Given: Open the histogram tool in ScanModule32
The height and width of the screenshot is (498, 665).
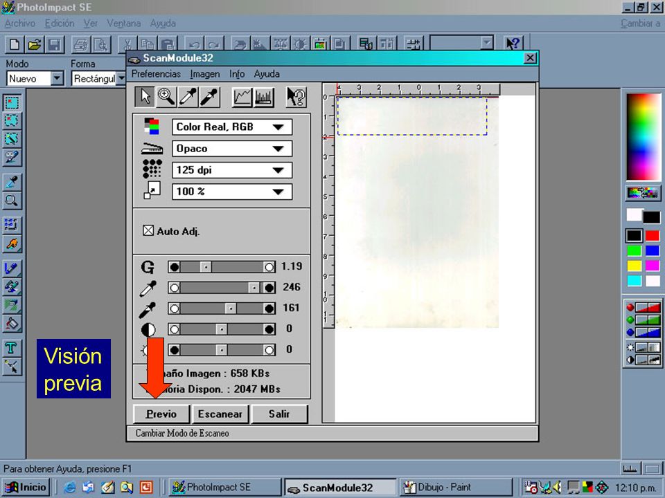Looking at the screenshot, I should click(263, 97).
